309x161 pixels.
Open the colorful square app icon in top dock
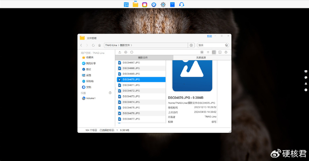145,4
